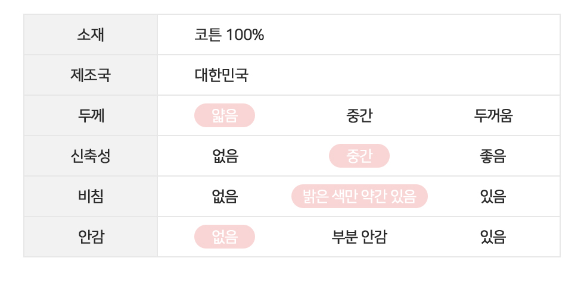This screenshot has height=305, width=584.
Task: Select highlighted 없음 pill in 안감 row
Action: click(225, 237)
